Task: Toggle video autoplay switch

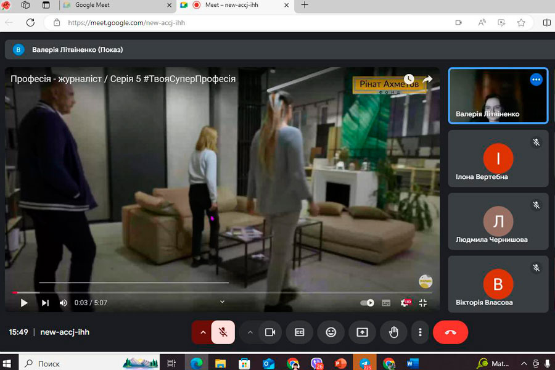Action: tap(367, 303)
